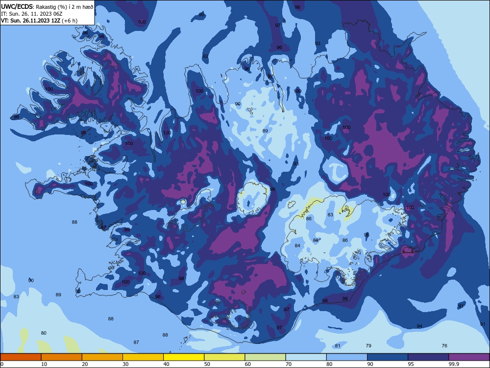
Task: Click the "92" humidity value on the map
Action: (205, 56)
